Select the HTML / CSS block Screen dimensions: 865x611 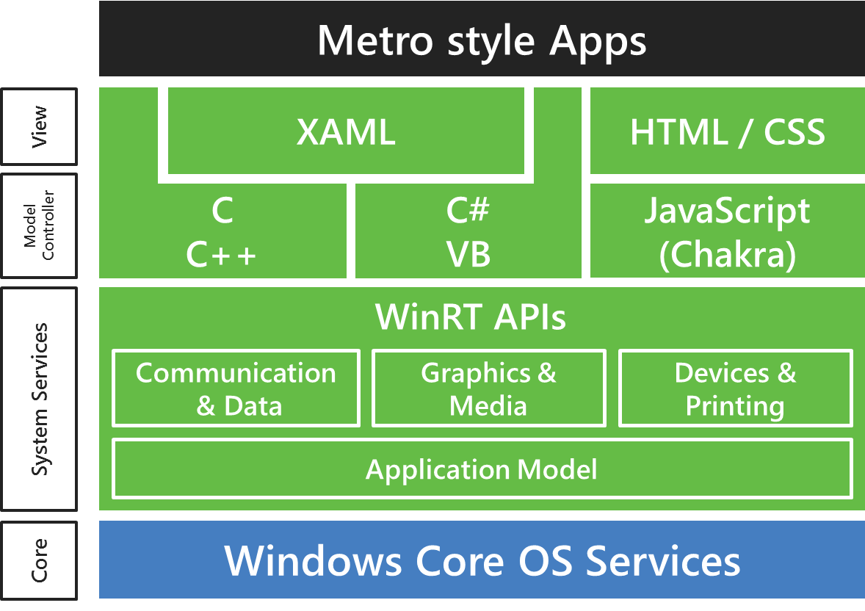(727, 131)
